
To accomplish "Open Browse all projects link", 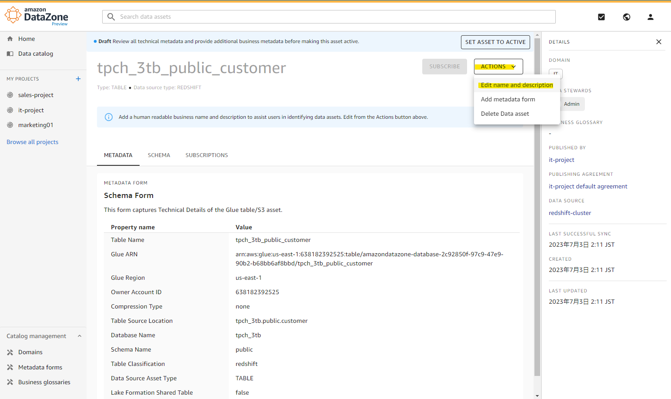I will [32, 142].
